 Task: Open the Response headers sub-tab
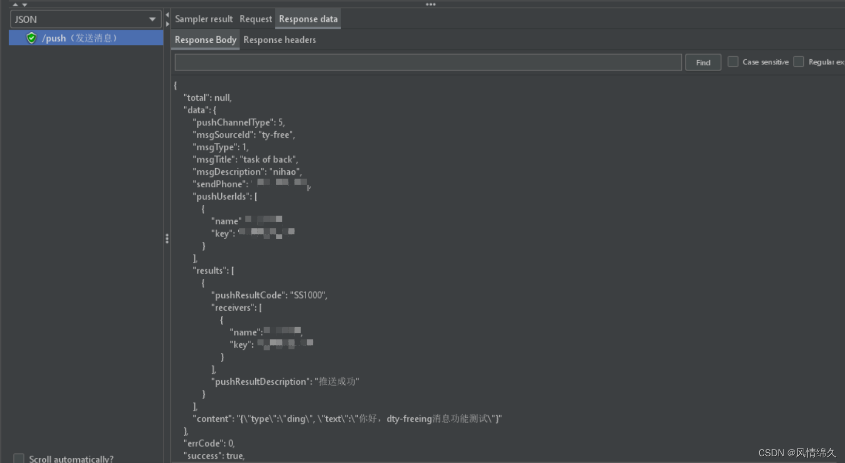pyautogui.click(x=279, y=40)
